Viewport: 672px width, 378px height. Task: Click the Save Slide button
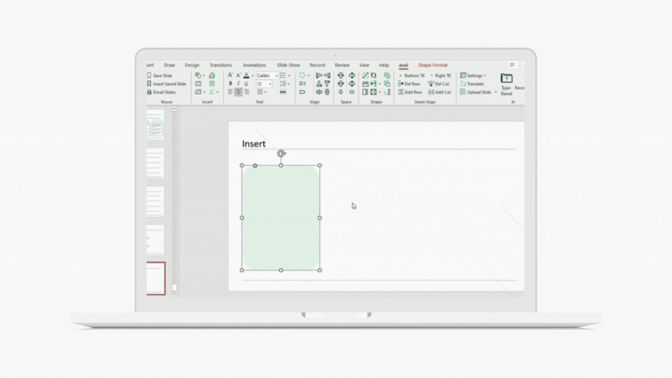(160, 76)
